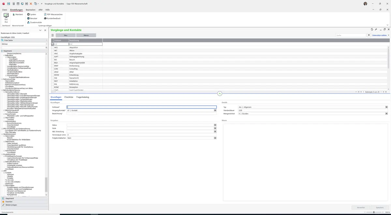The width and height of the screenshot is (391, 215).
Task: Open the hamburger menu beside Neu
Action: [52, 35]
